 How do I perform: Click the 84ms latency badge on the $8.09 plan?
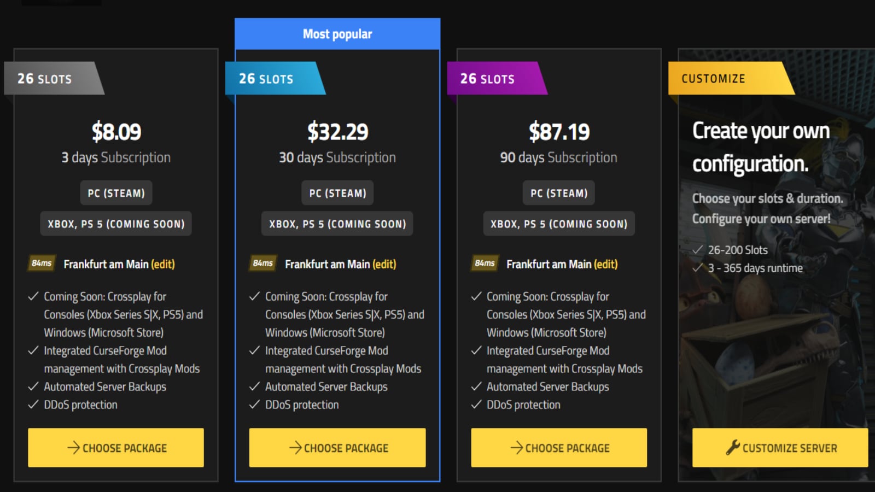point(41,263)
